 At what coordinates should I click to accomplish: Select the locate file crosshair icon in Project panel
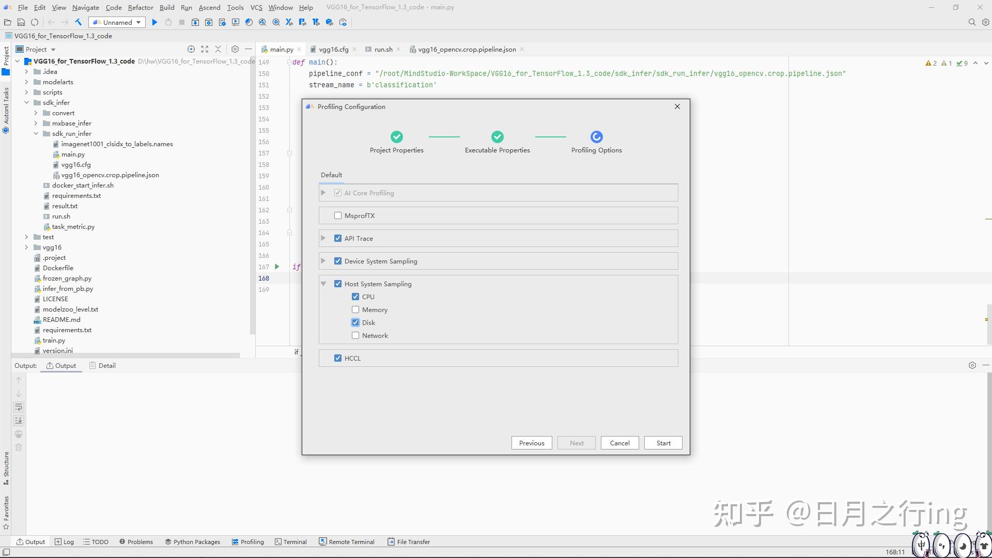pyautogui.click(x=191, y=49)
